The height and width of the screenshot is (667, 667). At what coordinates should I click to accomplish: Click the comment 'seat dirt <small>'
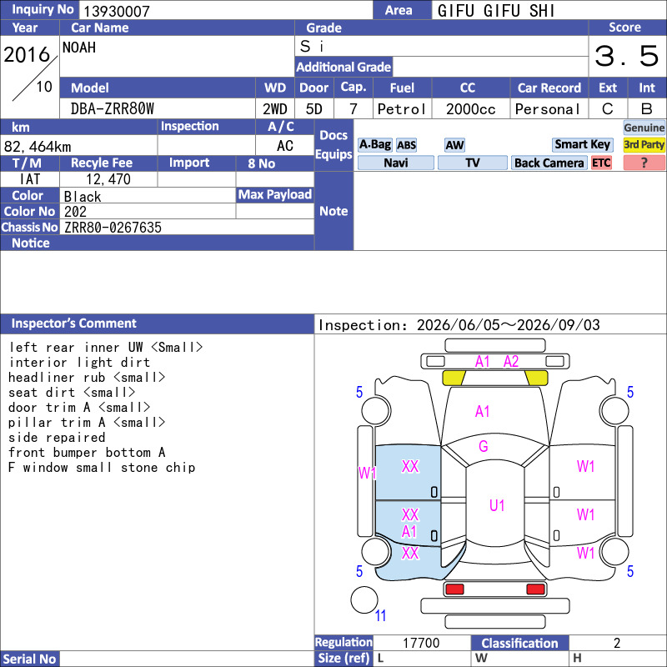[72, 392]
